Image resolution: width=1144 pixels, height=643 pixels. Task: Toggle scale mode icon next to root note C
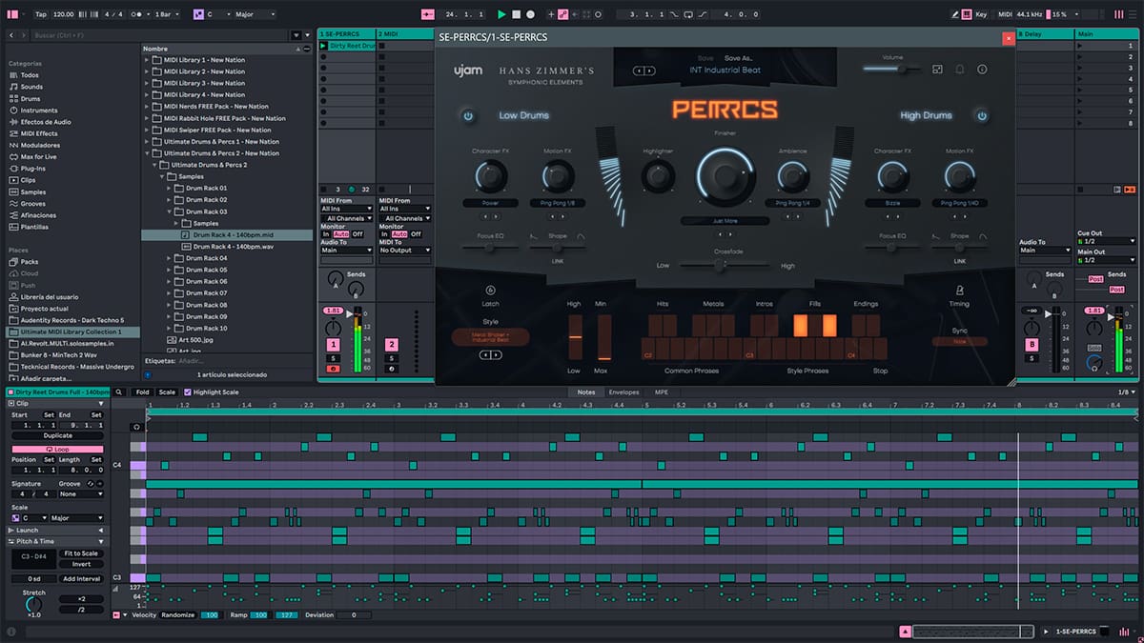pyautogui.click(x=198, y=14)
